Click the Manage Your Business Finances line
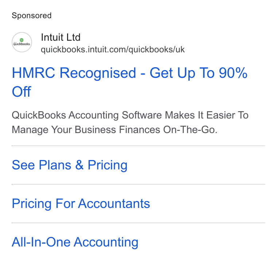The image size is (277, 261). click(x=114, y=130)
